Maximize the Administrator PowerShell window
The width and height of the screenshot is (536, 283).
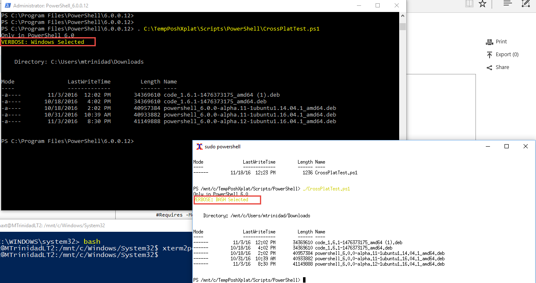pyautogui.click(x=378, y=6)
